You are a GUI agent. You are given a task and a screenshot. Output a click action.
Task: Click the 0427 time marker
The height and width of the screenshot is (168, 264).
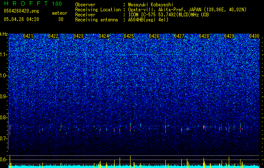point(179,36)
